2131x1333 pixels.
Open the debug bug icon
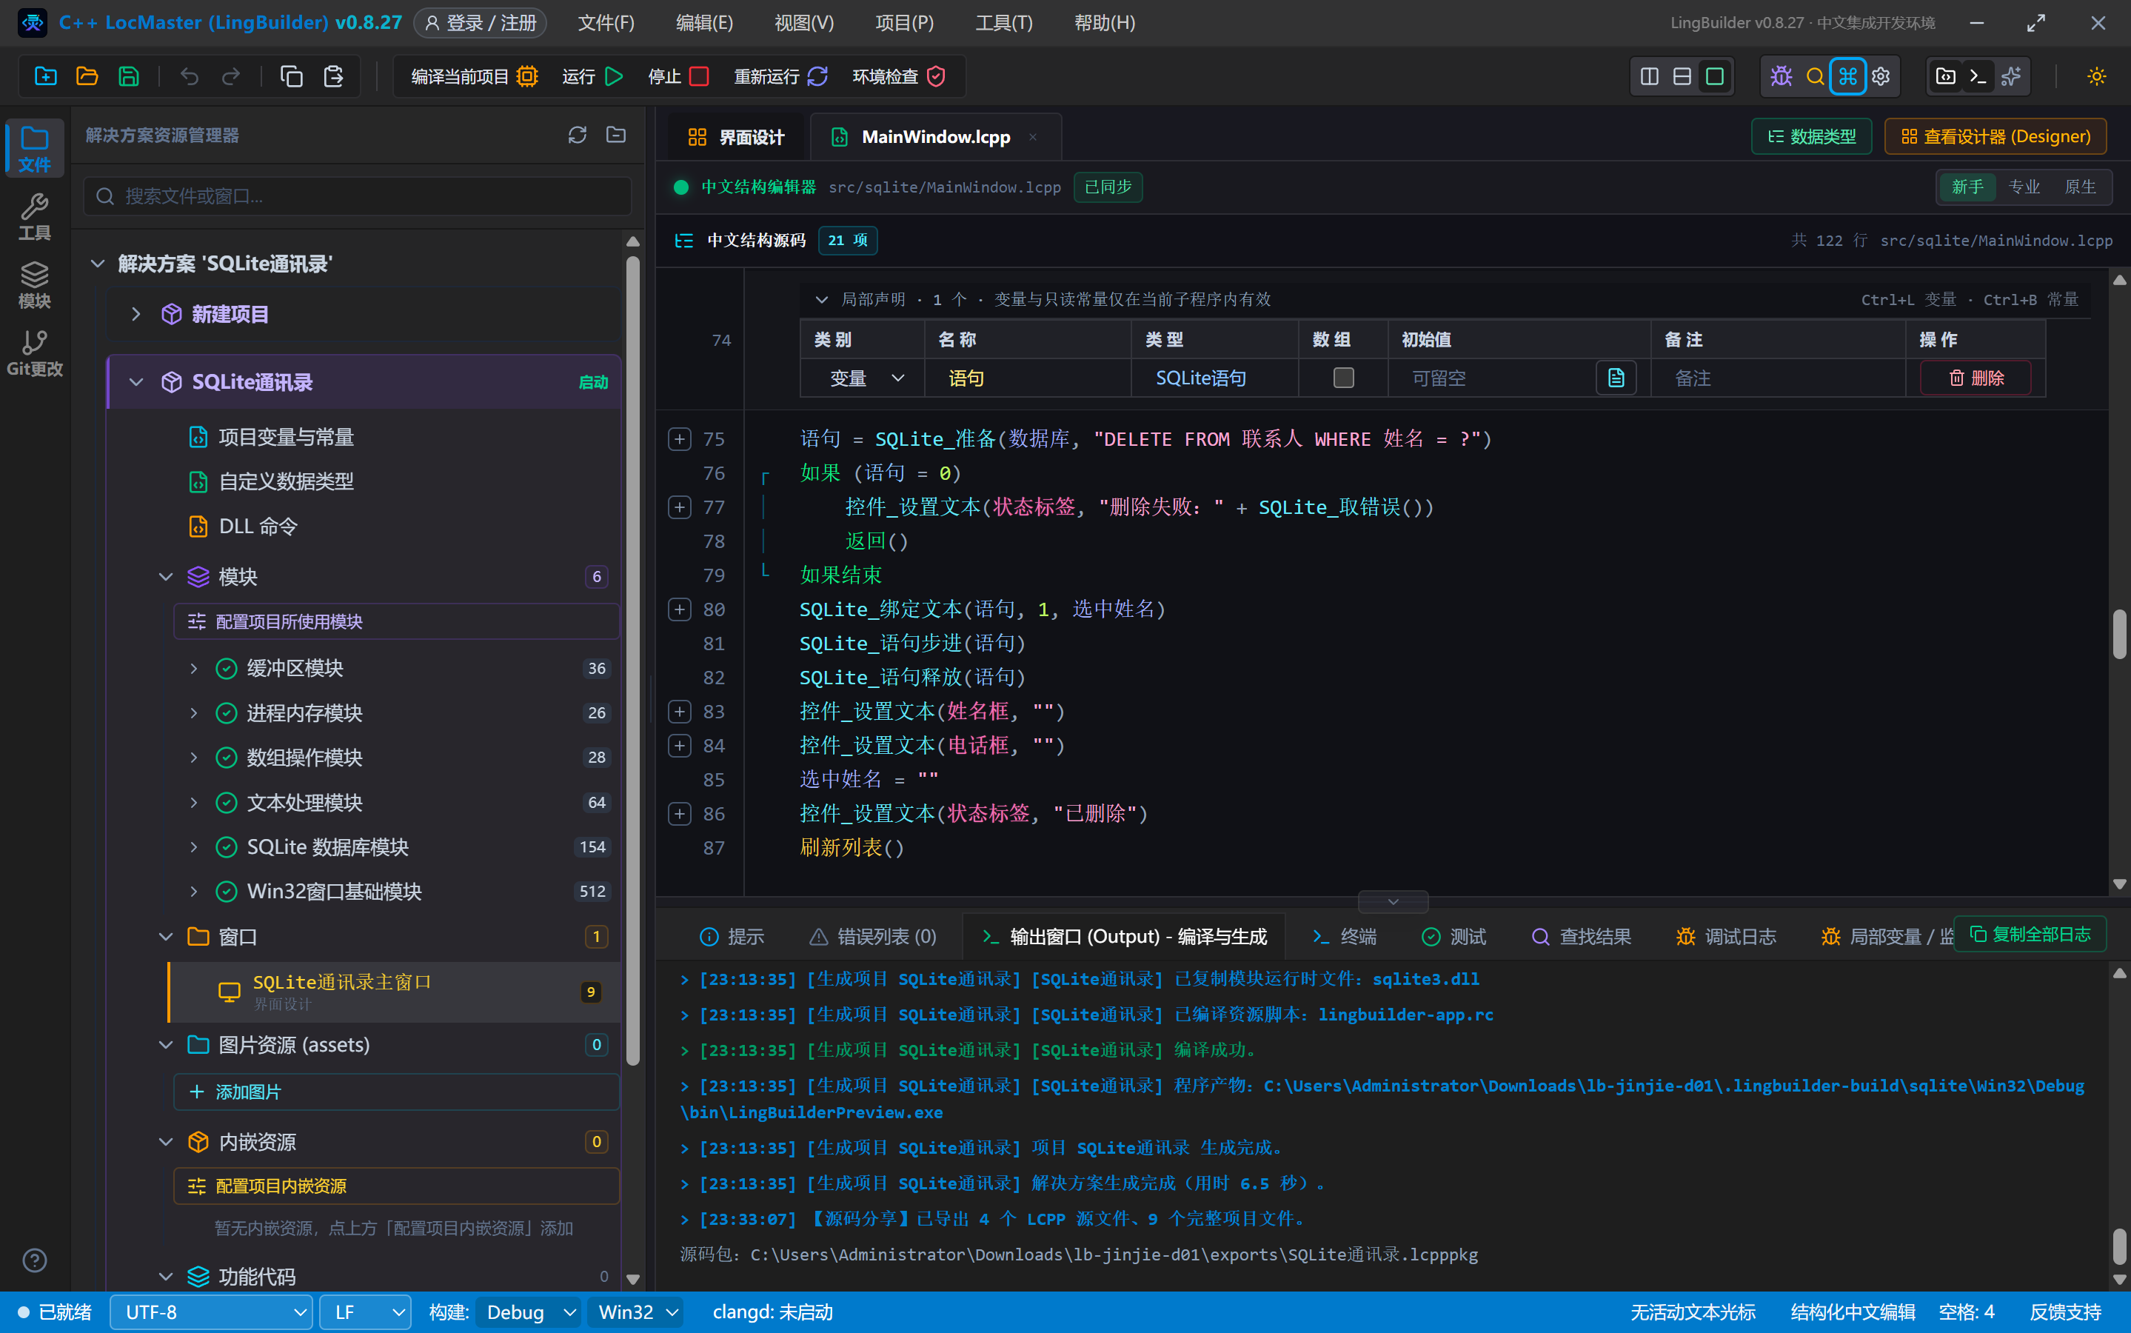[x=1781, y=77]
